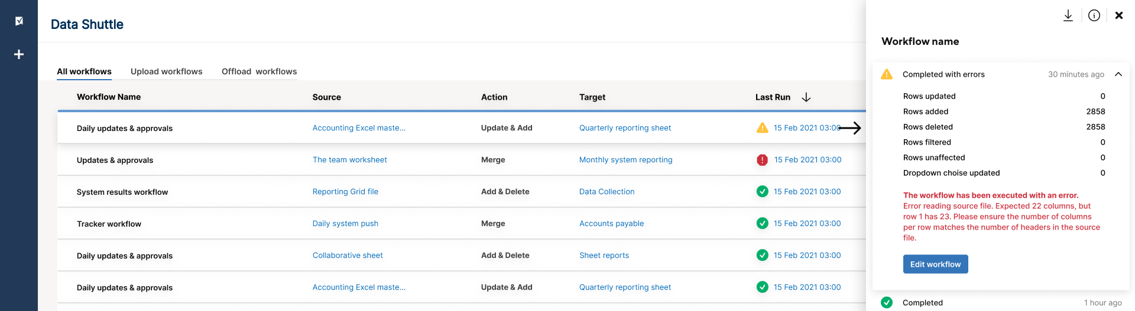Collapse the Completed with errors section
The image size is (1135, 311).
1118,74
